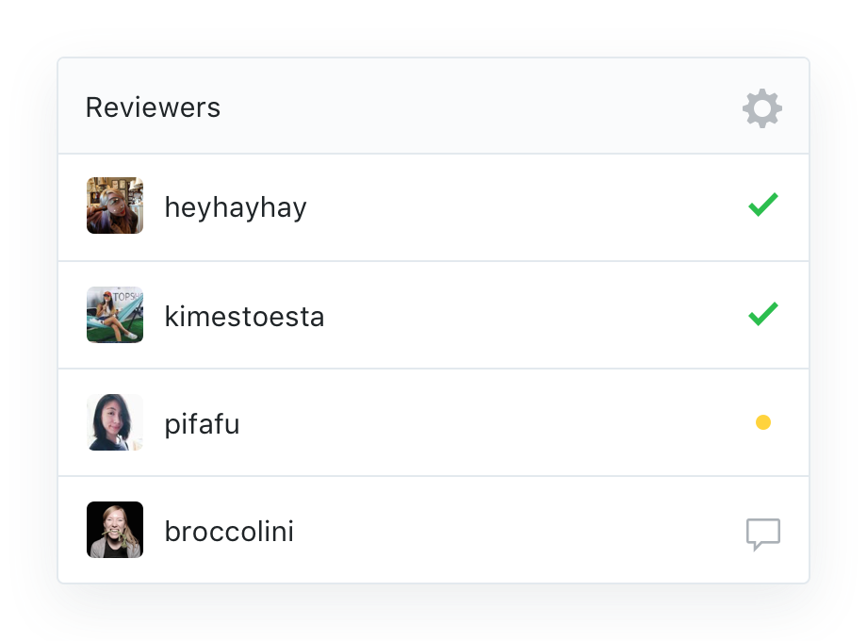
Task: Click kimestoesta's approval checkmark icon
Action: coord(764,315)
